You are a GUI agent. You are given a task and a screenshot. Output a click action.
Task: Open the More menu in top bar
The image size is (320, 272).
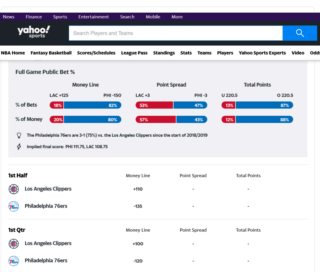click(177, 17)
